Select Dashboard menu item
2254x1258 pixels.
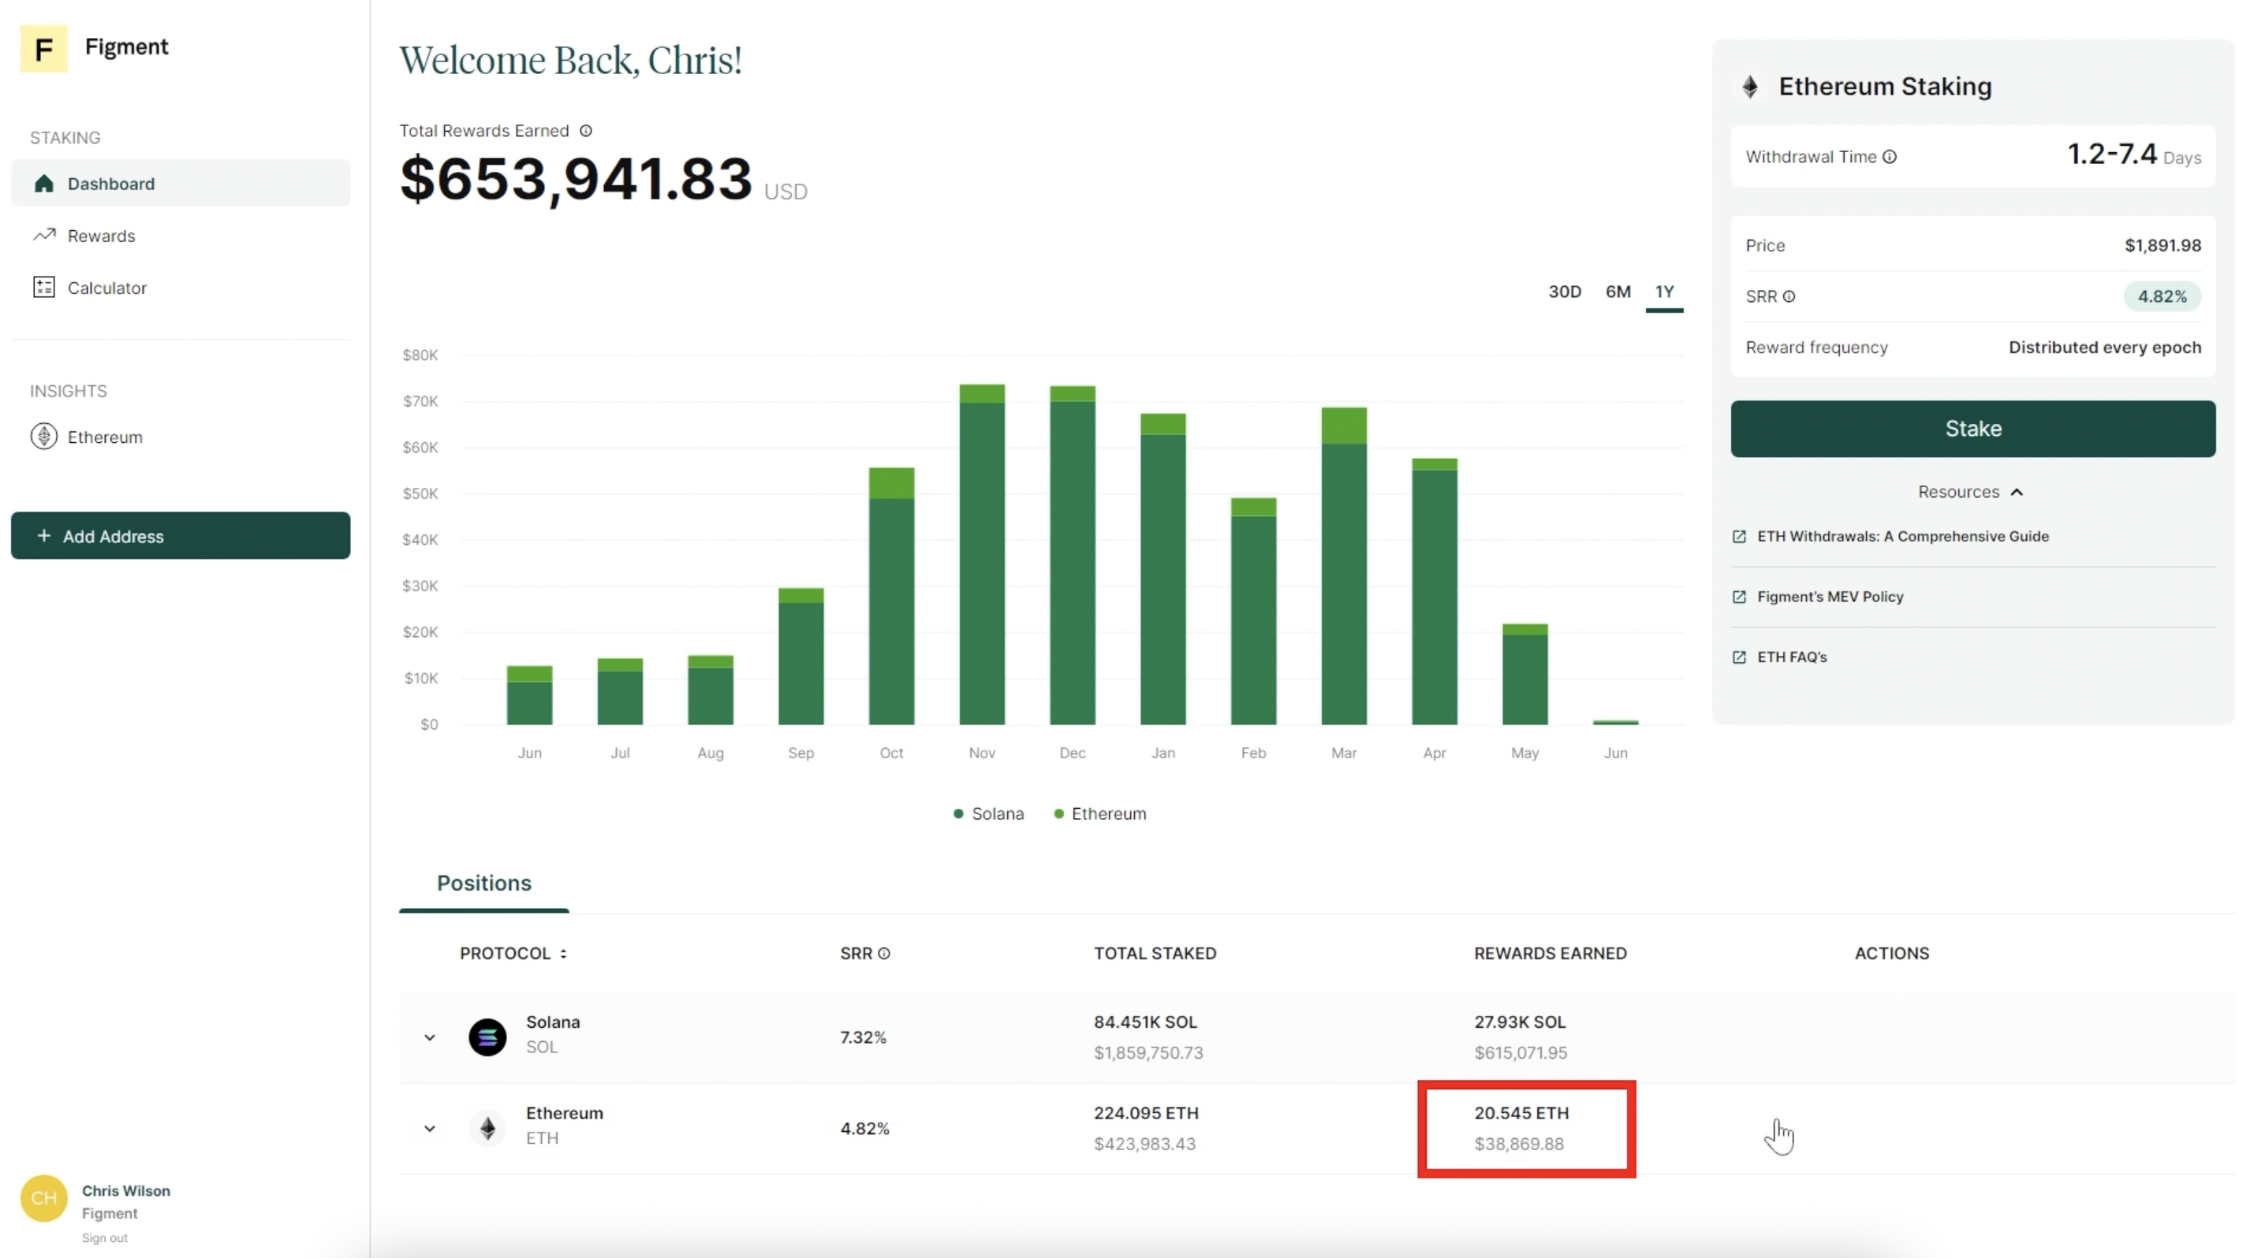[x=181, y=184]
